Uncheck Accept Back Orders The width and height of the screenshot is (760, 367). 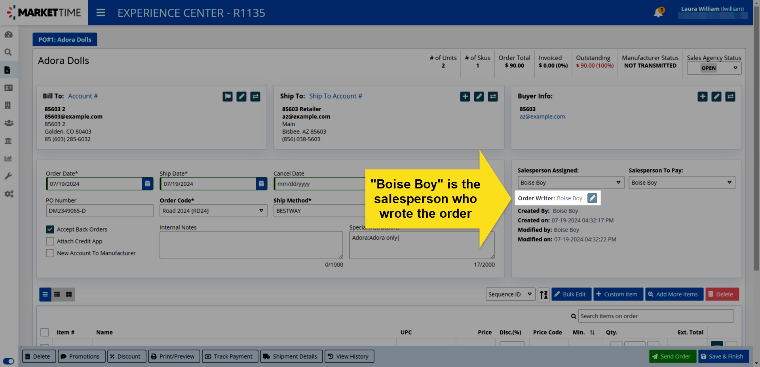click(50, 230)
